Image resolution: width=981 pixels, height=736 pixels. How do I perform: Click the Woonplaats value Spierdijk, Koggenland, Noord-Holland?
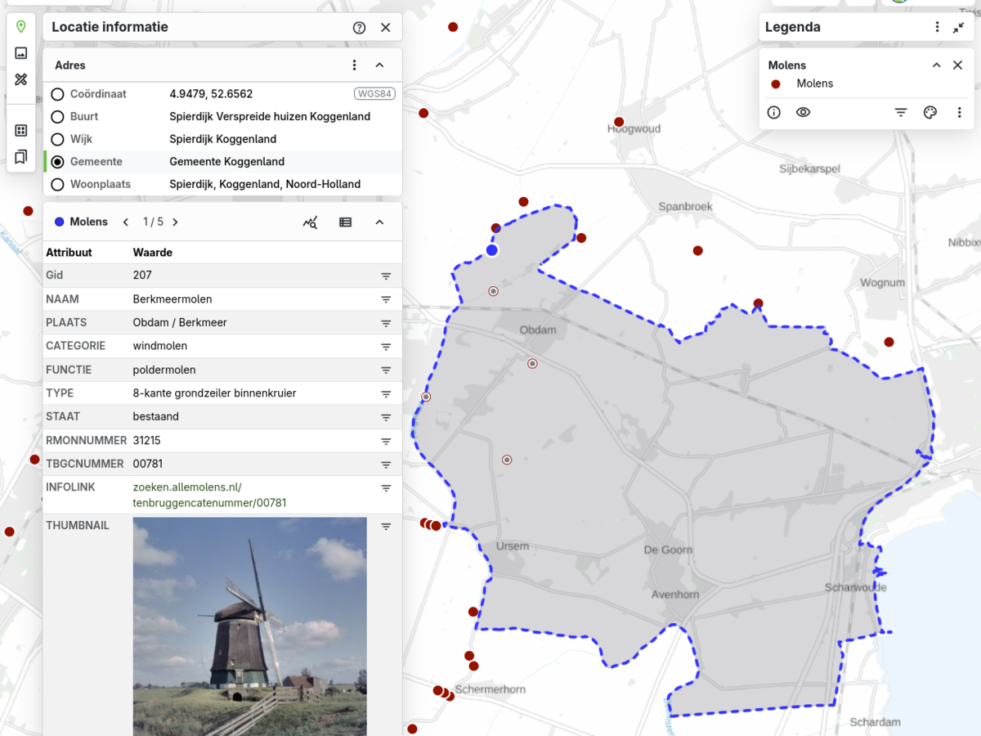click(x=265, y=184)
